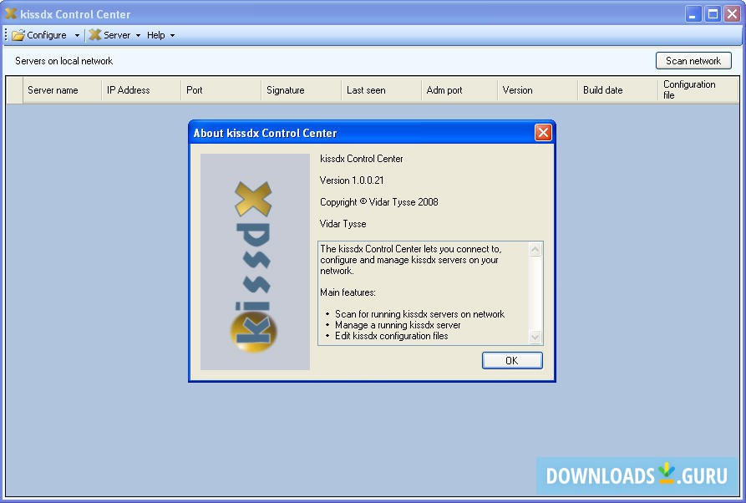This screenshot has width=746, height=503.
Task: Close the About kissdx Control Center dialog
Action: [543, 132]
